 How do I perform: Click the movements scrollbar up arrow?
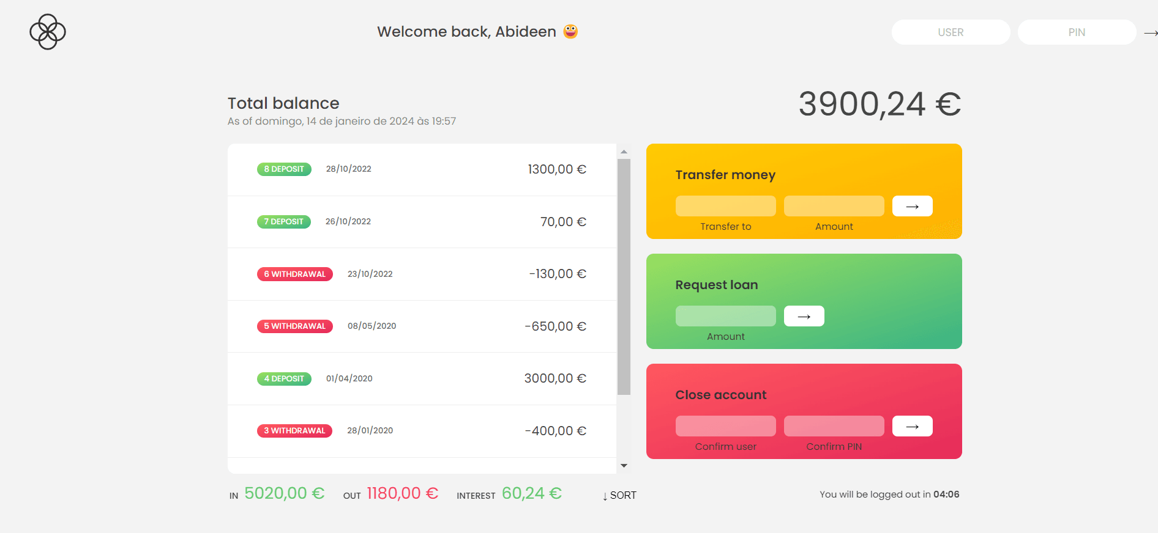[624, 152]
